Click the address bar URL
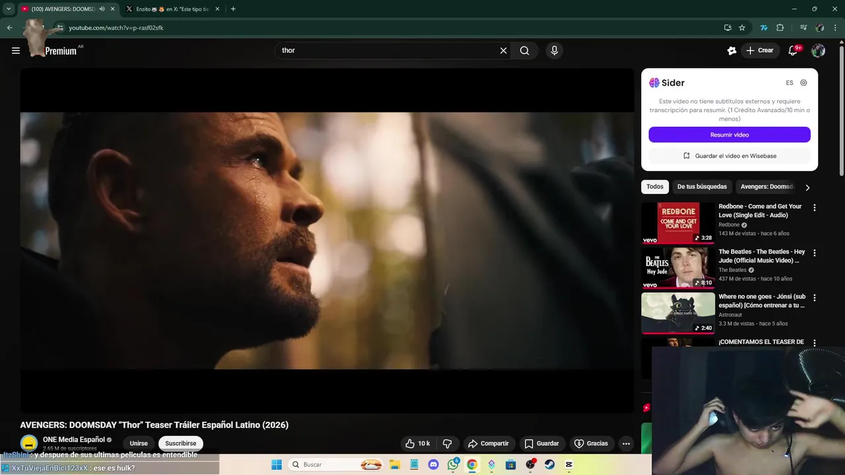Image resolution: width=845 pixels, height=475 pixels. click(x=116, y=28)
